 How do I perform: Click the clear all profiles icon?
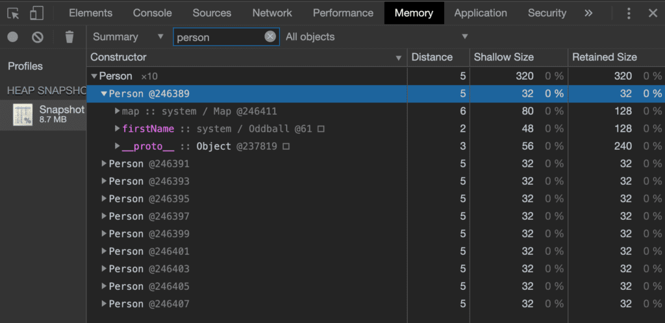38,37
